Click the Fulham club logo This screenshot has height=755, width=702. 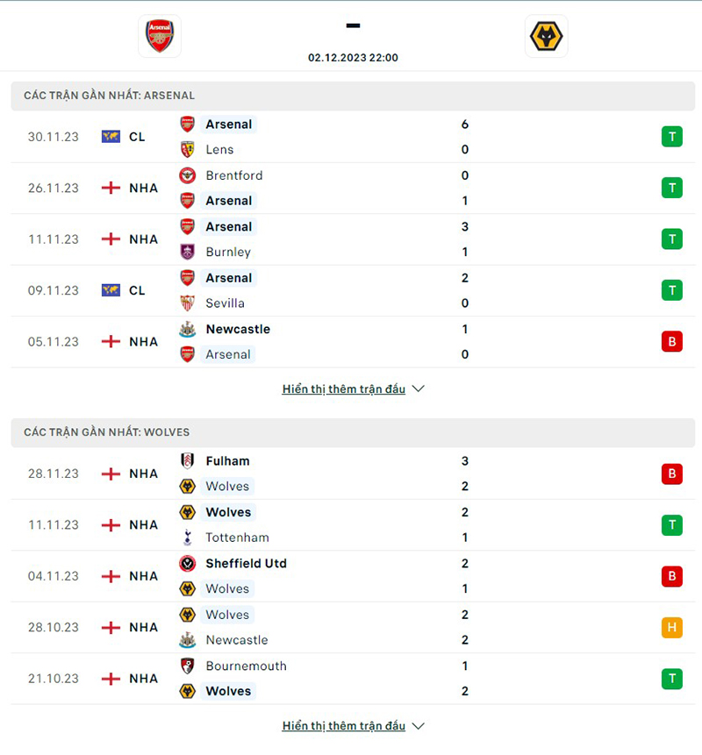click(187, 460)
